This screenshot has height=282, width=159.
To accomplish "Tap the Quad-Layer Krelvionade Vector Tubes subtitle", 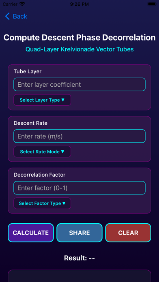I will [79, 49].
